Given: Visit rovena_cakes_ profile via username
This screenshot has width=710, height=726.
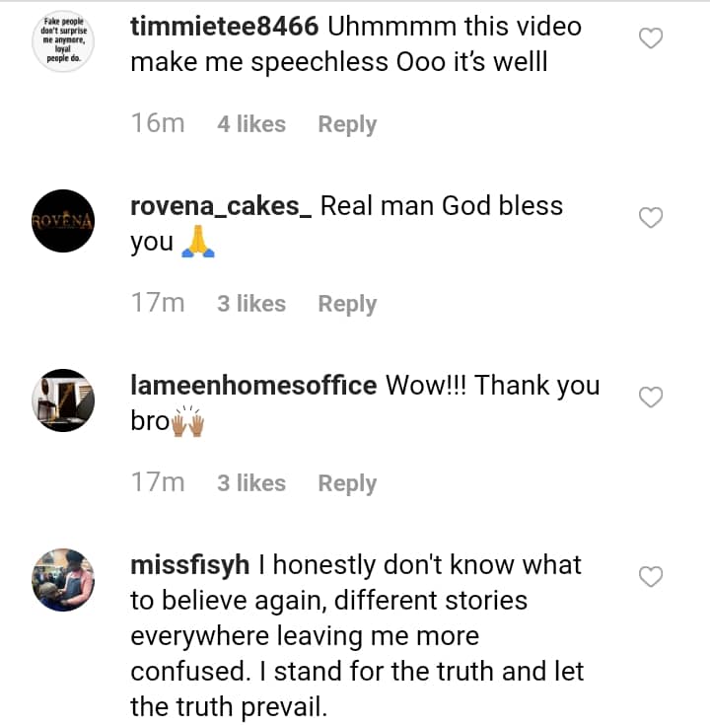Looking at the screenshot, I should pos(221,206).
